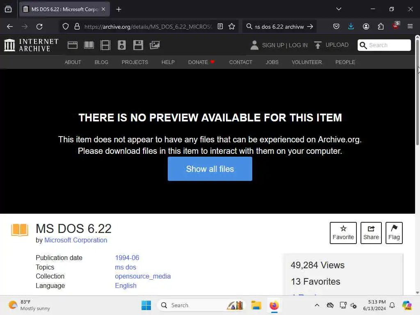Bookmark this page with the star icon
Image resolution: width=420 pixels, height=315 pixels.
(232, 27)
